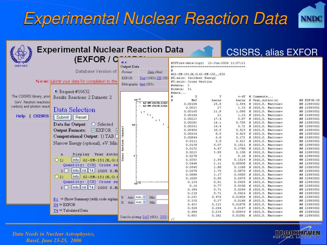The width and height of the screenshot is (327, 245).
Task: Click the red 'Submit your data for compilation' link
Action: [x=83, y=81]
